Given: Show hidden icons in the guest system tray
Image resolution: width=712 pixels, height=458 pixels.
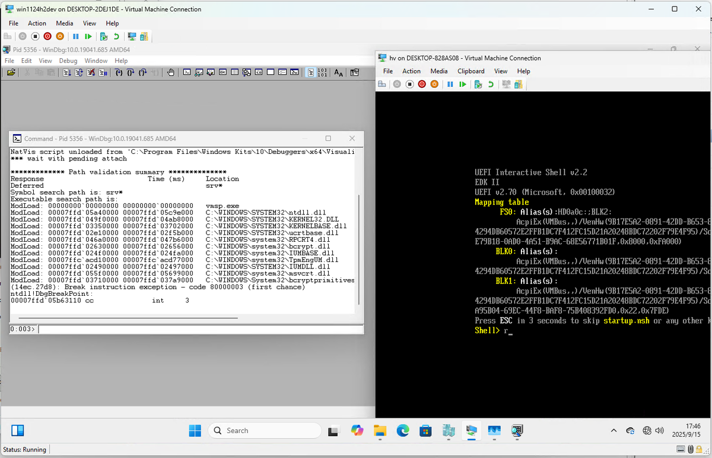Looking at the screenshot, I should point(614,431).
